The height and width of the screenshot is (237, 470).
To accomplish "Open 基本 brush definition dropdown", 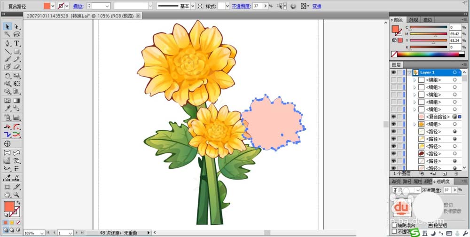I will [192, 6].
